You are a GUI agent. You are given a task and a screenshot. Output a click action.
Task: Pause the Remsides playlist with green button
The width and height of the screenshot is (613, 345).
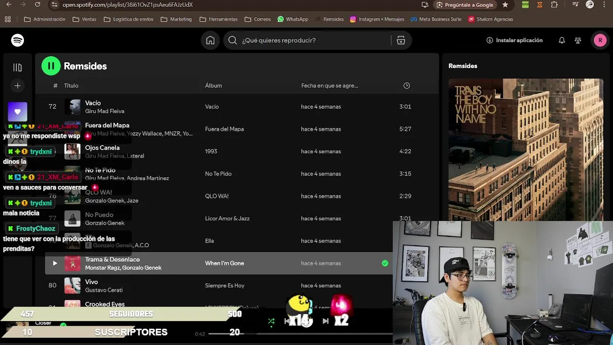pyautogui.click(x=51, y=66)
